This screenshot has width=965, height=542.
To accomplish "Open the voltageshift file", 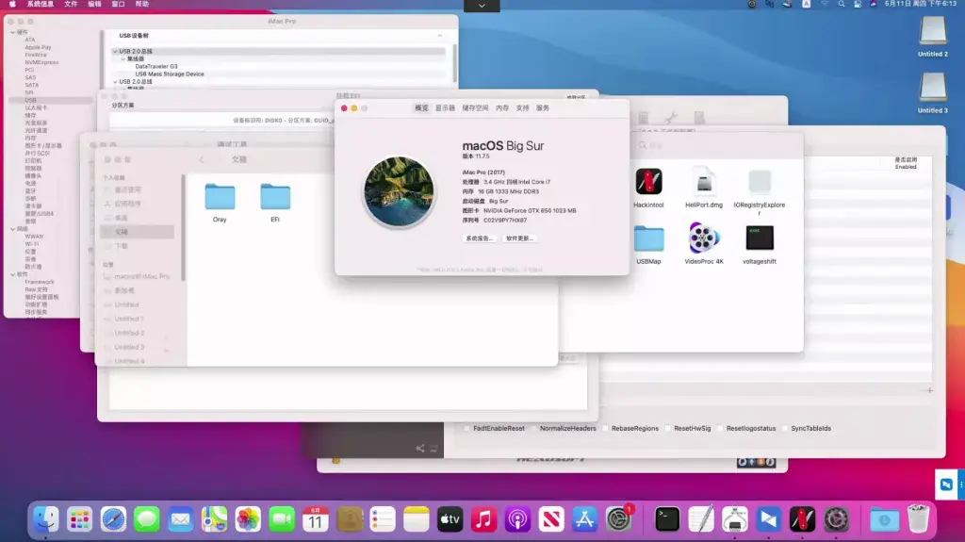I will (760, 238).
